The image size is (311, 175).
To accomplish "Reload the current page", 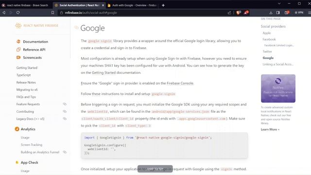I will click(x=18, y=13).
